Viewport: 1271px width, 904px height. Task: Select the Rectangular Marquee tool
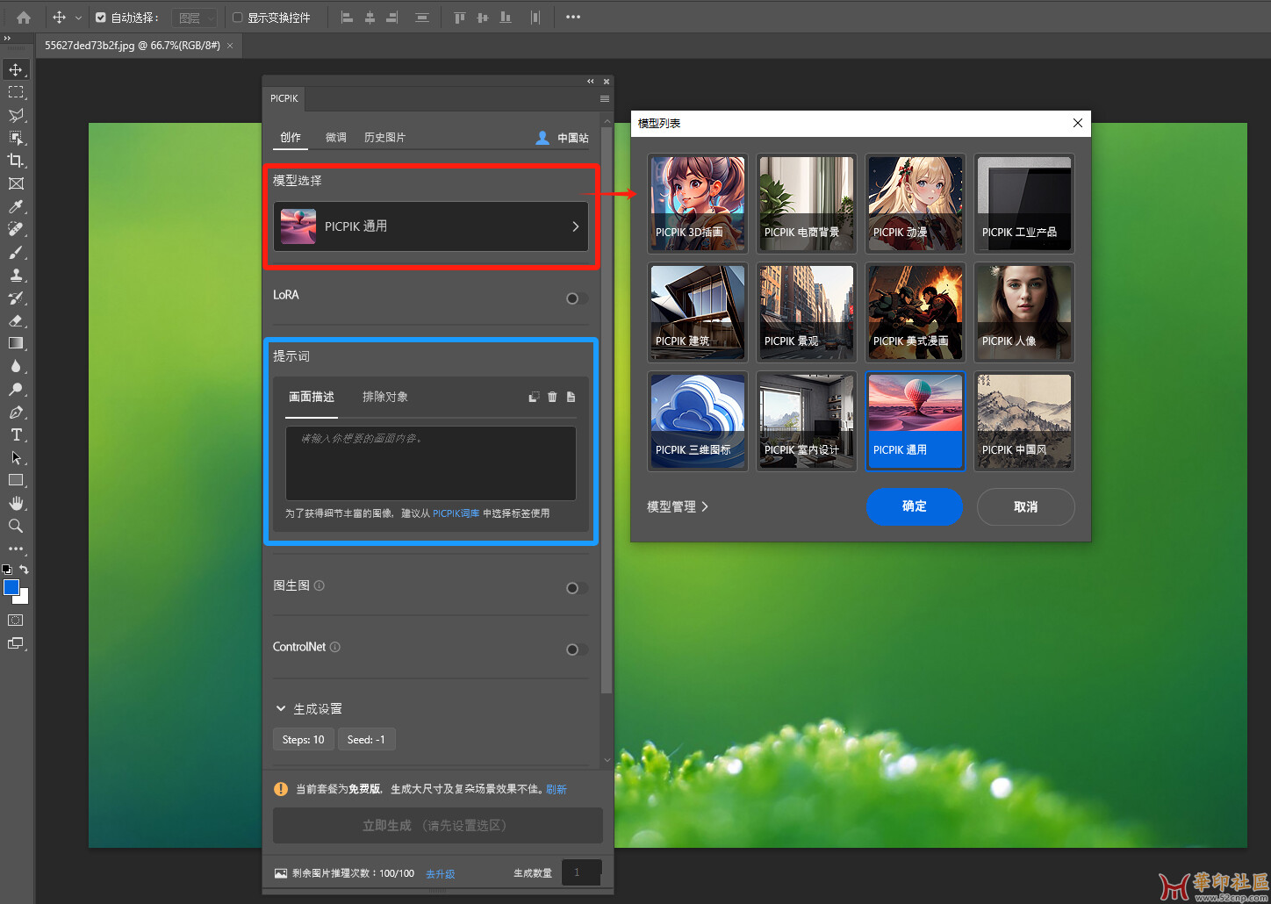tap(16, 92)
